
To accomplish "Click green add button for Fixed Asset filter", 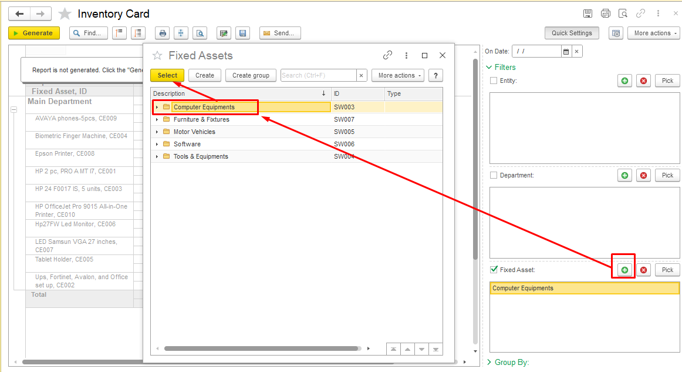I will click(624, 270).
